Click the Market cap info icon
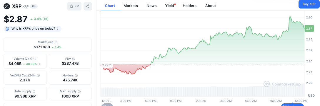 click(x=56, y=42)
